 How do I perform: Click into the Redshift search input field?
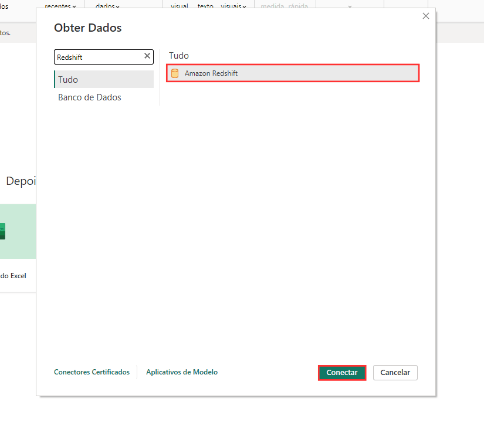click(x=97, y=56)
